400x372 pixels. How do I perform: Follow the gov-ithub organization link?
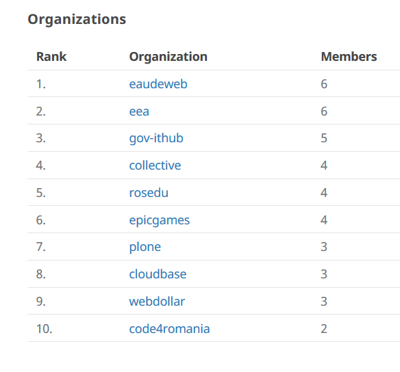coord(156,138)
